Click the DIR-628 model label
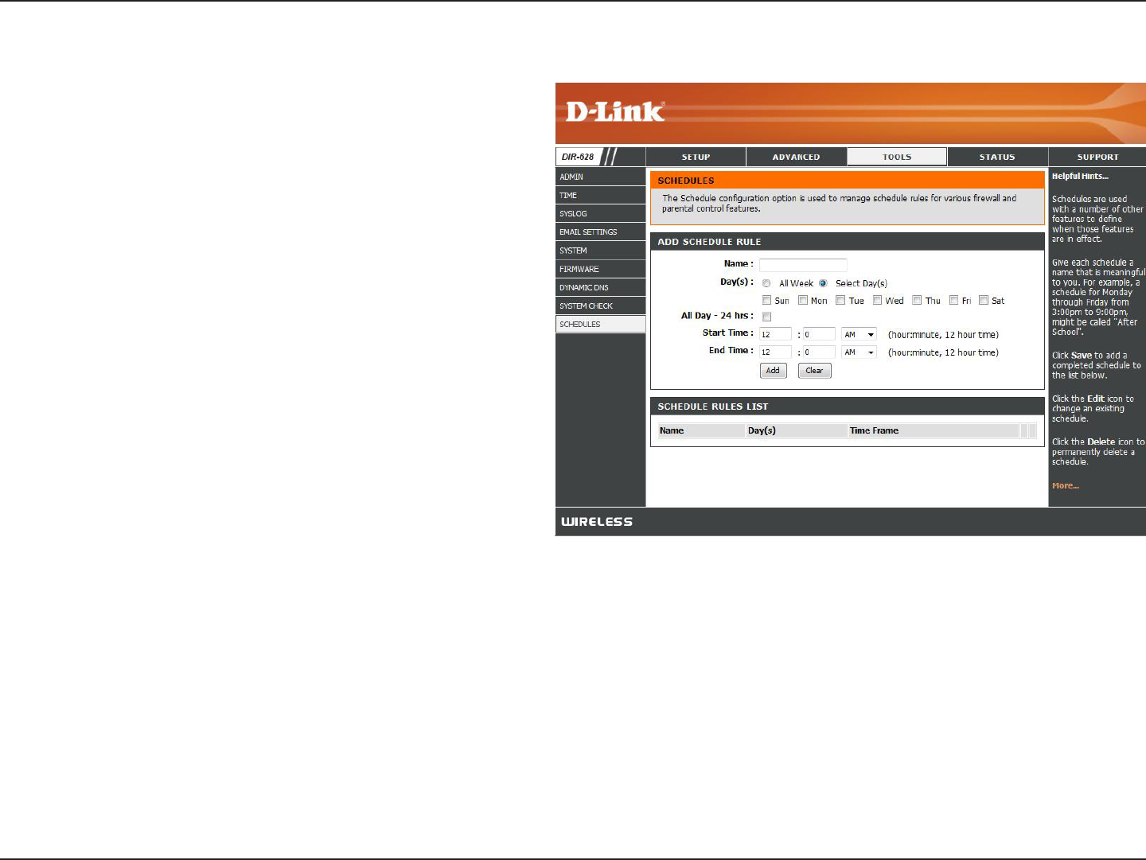This screenshot has height=860, width=1146. [x=578, y=157]
